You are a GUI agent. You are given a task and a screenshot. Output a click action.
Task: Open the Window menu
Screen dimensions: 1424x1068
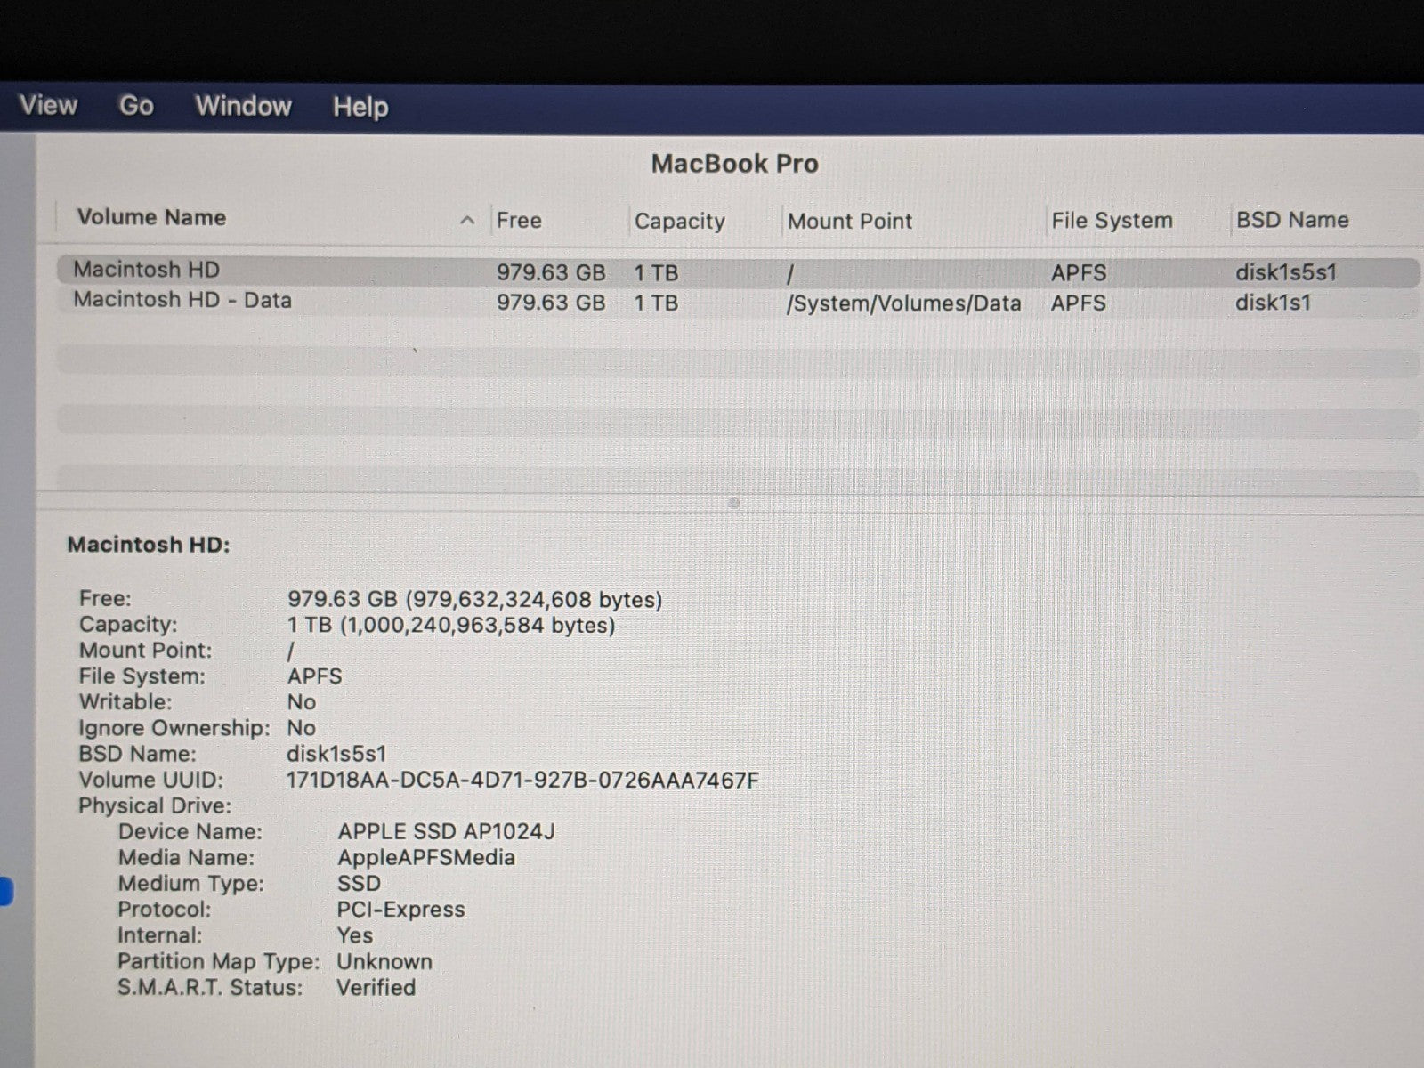(243, 106)
